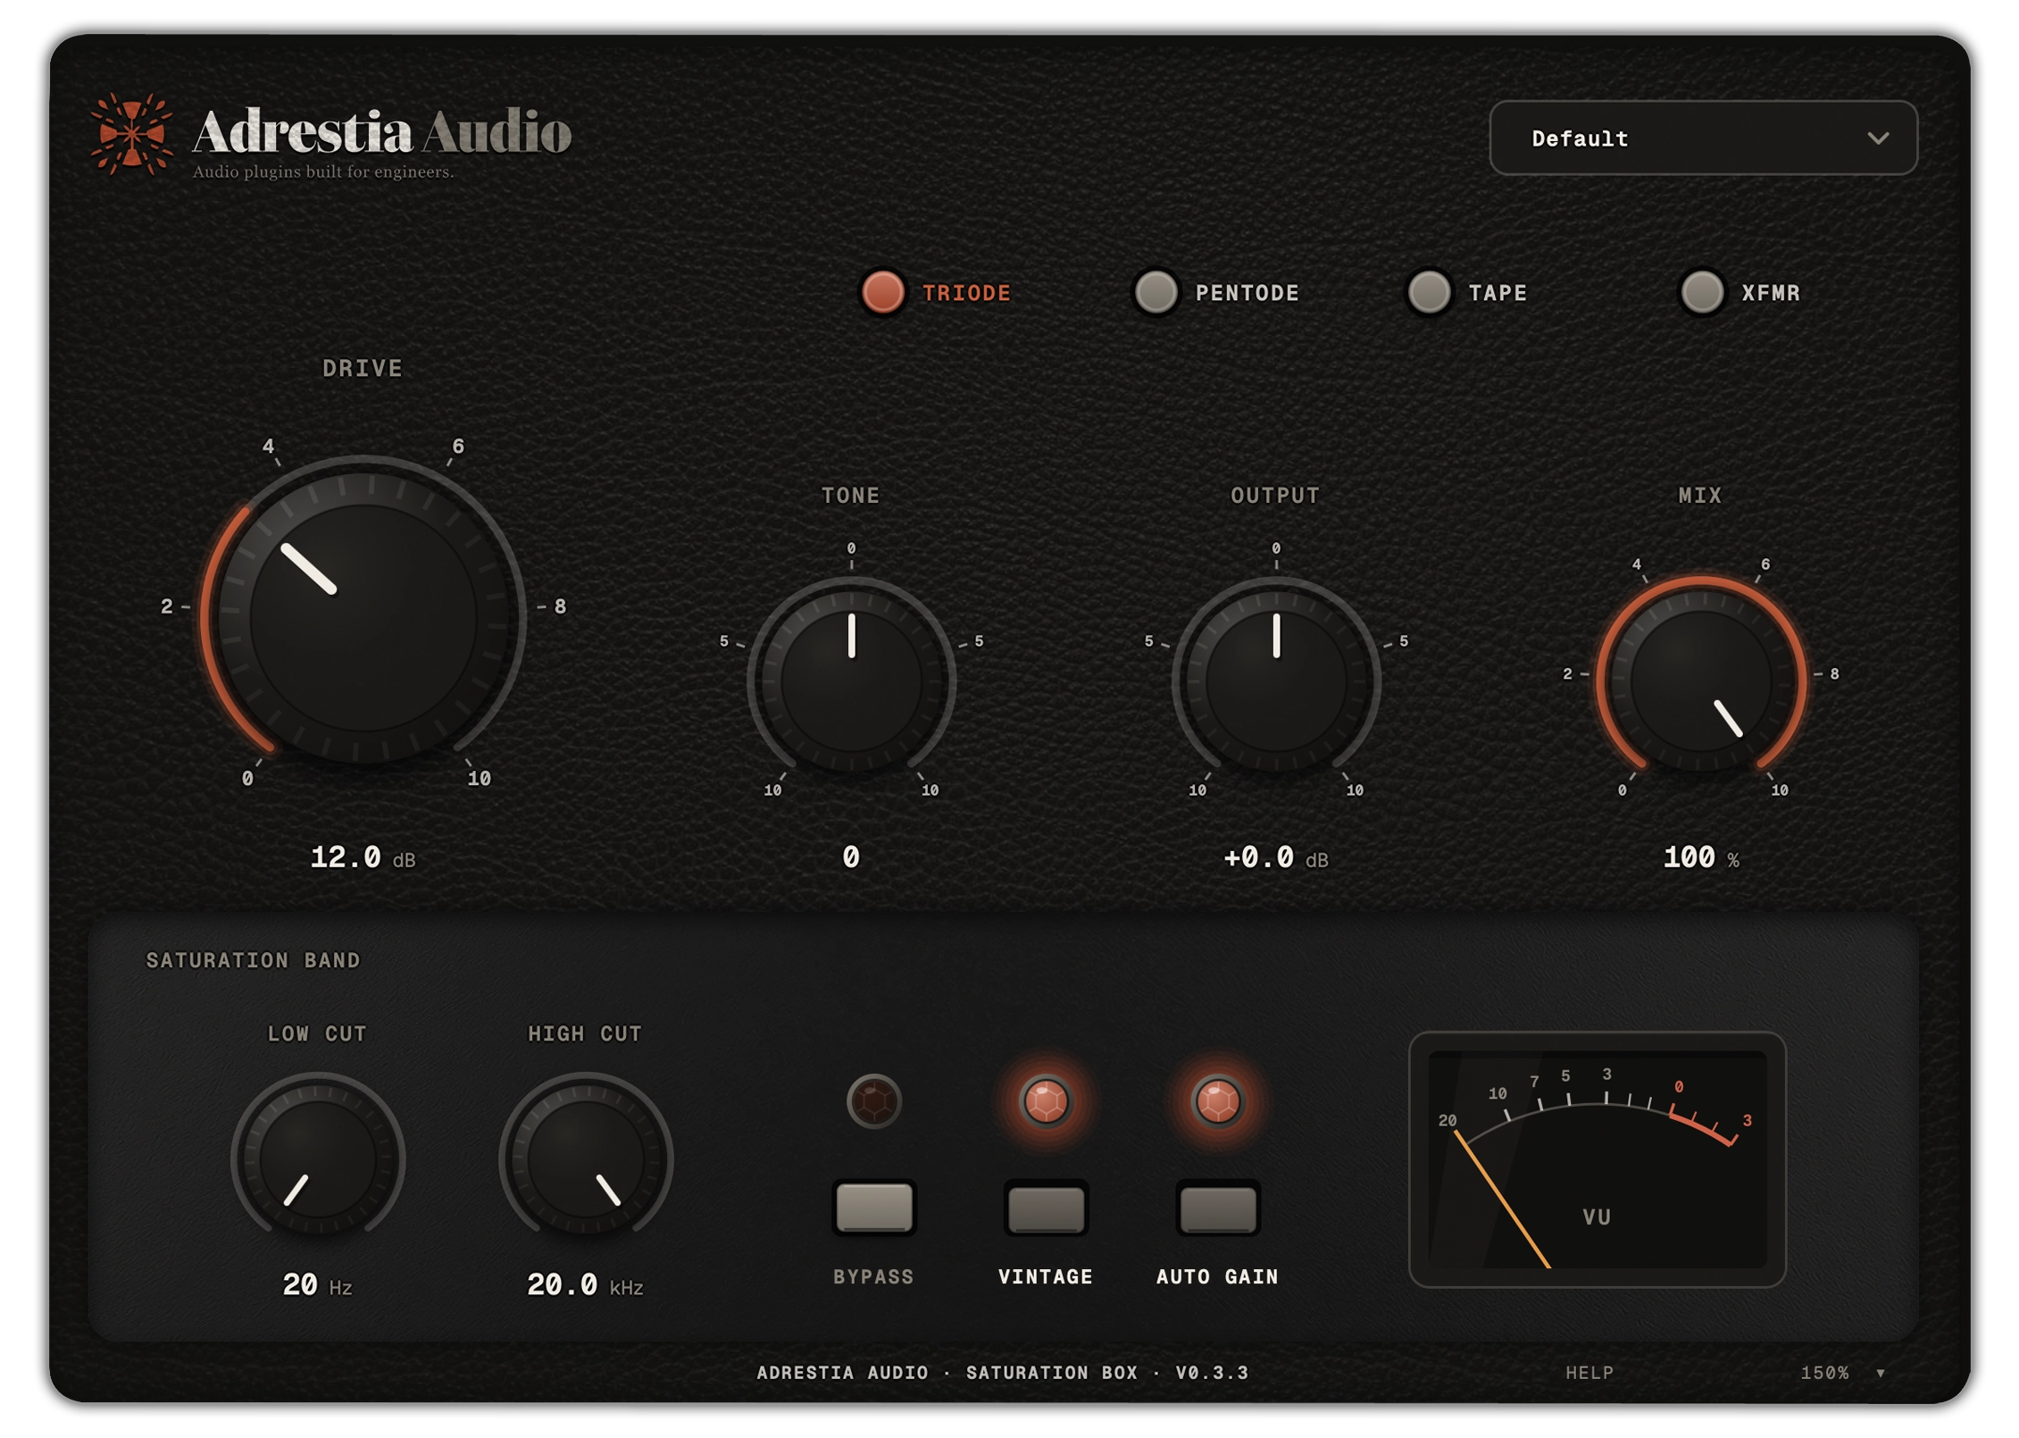Open the HELP link
This screenshot has height=1438, width=2019.
tap(1589, 1373)
